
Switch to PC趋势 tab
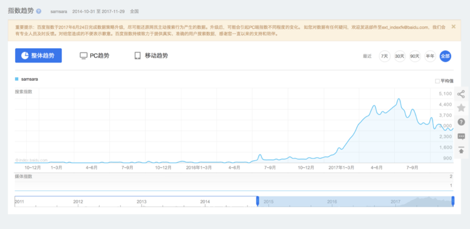(x=95, y=56)
